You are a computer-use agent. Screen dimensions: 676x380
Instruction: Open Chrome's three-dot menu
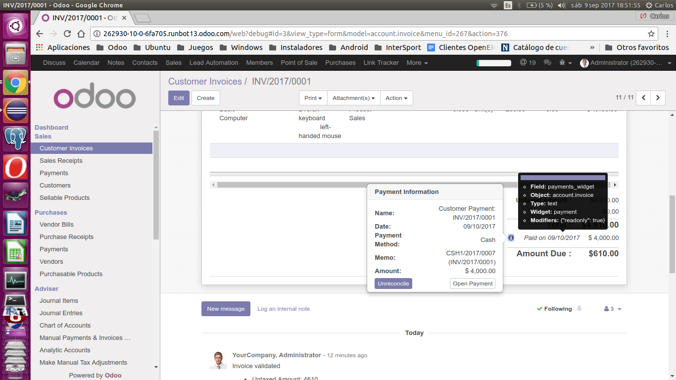667,34
